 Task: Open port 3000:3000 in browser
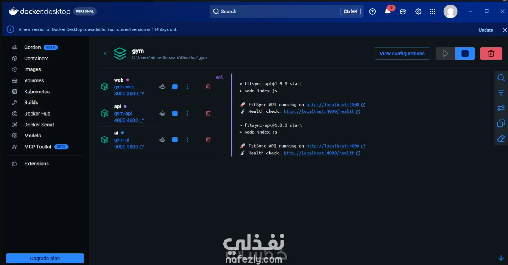point(129,94)
